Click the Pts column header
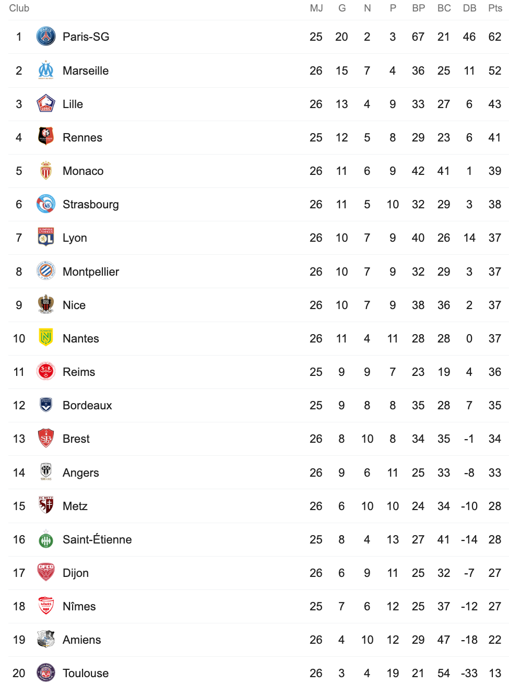 pyautogui.click(x=495, y=8)
